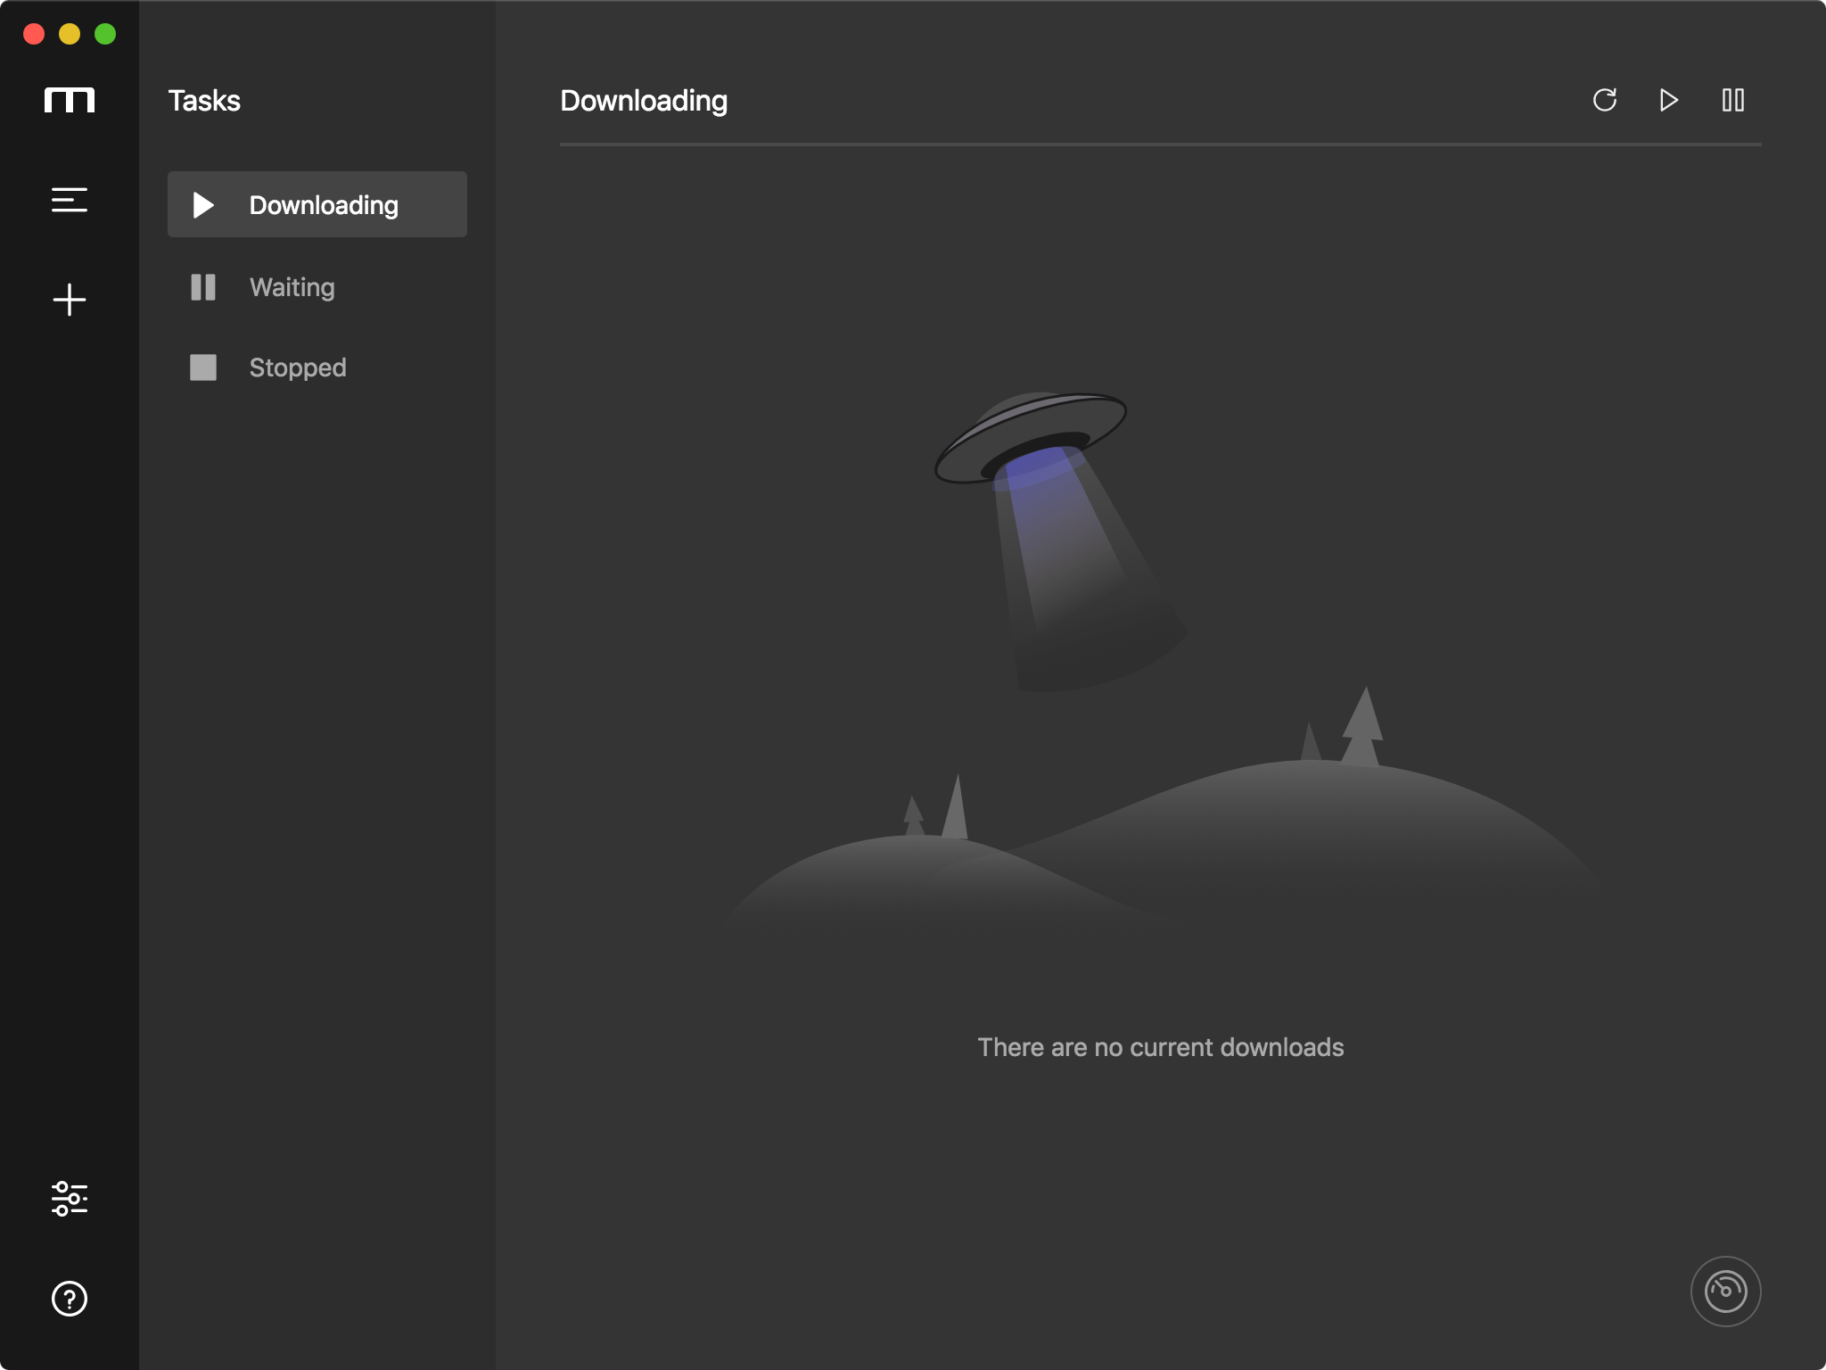Pause all tasks in the header
Image resolution: width=1826 pixels, height=1370 pixels.
tap(1733, 100)
